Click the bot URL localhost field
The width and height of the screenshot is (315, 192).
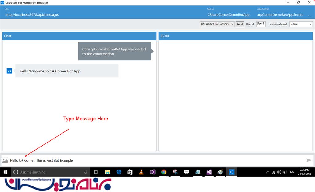pos(32,15)
